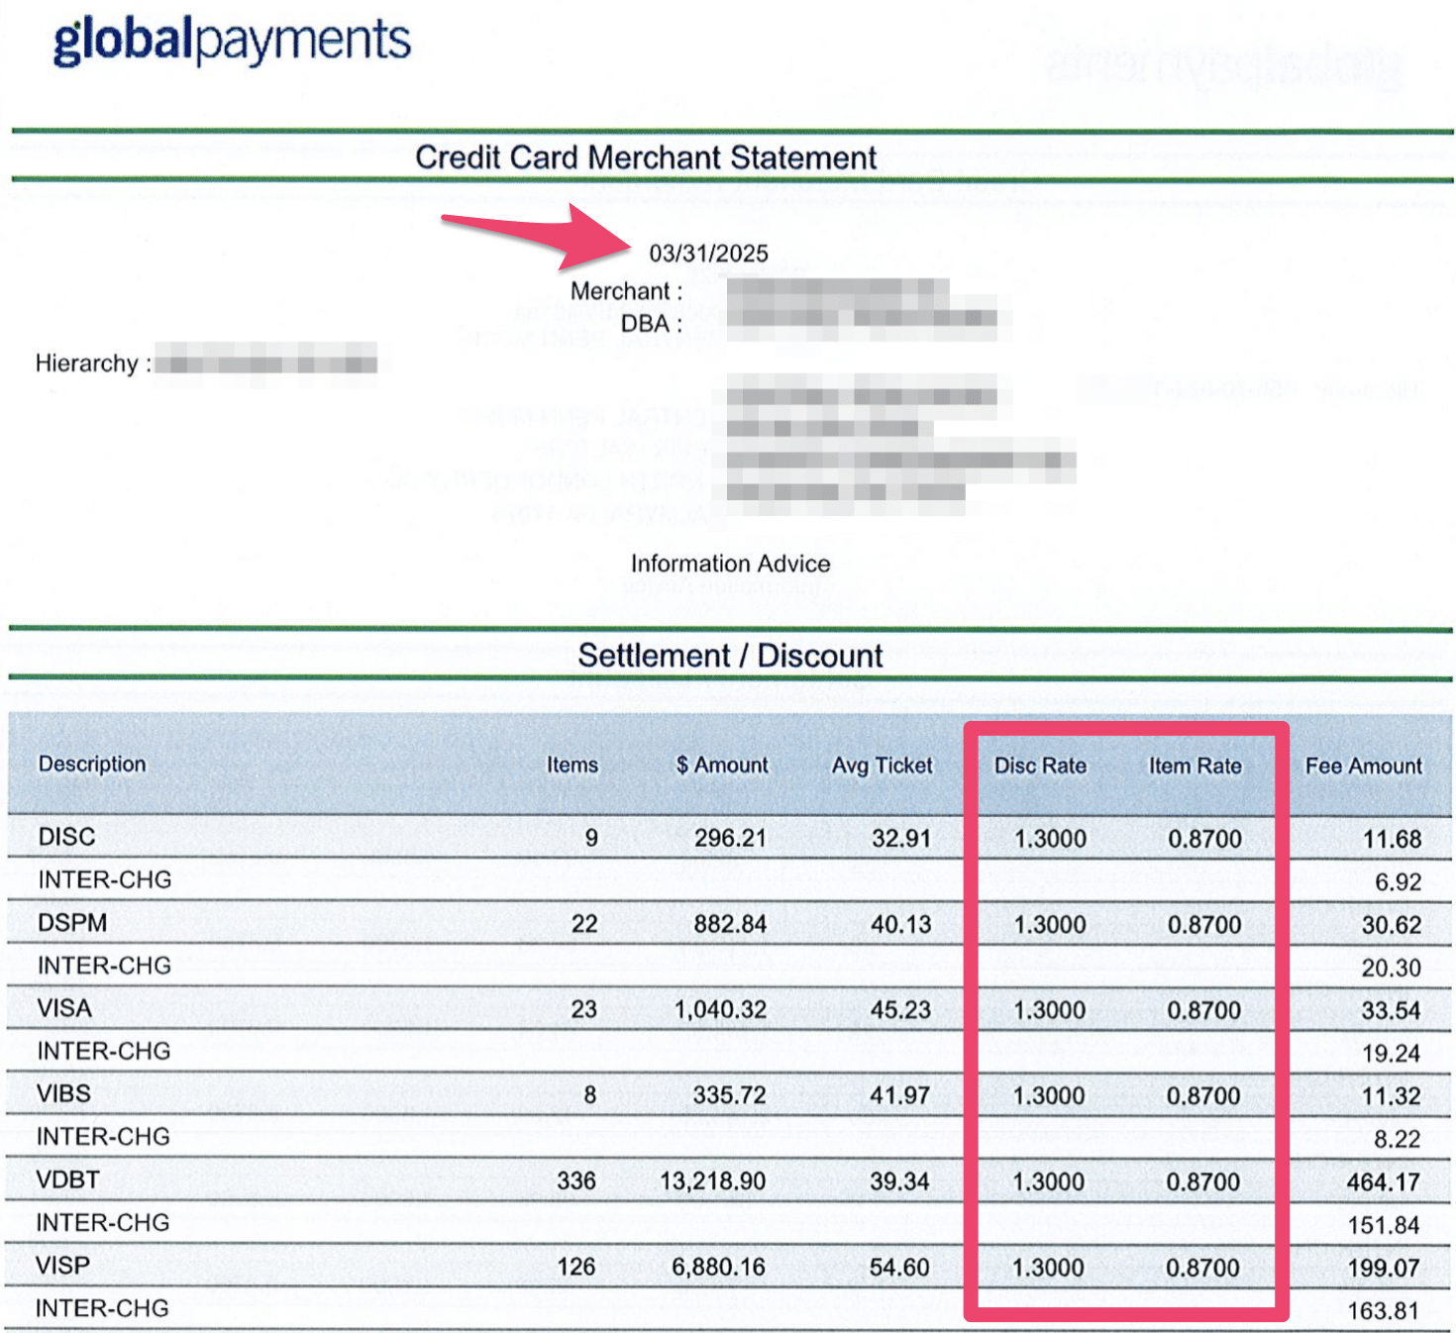The width and height of the screenshot is (1456, 1333).
Task: Select the DSPM row description
Action: click(x=72, y=923)
